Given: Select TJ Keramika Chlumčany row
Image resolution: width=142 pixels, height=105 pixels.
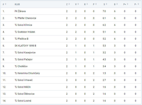Looking at the screenshot, I should [71, 73].
